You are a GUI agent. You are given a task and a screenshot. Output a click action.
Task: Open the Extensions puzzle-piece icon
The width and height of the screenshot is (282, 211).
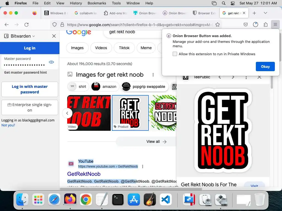coord(265,24)
